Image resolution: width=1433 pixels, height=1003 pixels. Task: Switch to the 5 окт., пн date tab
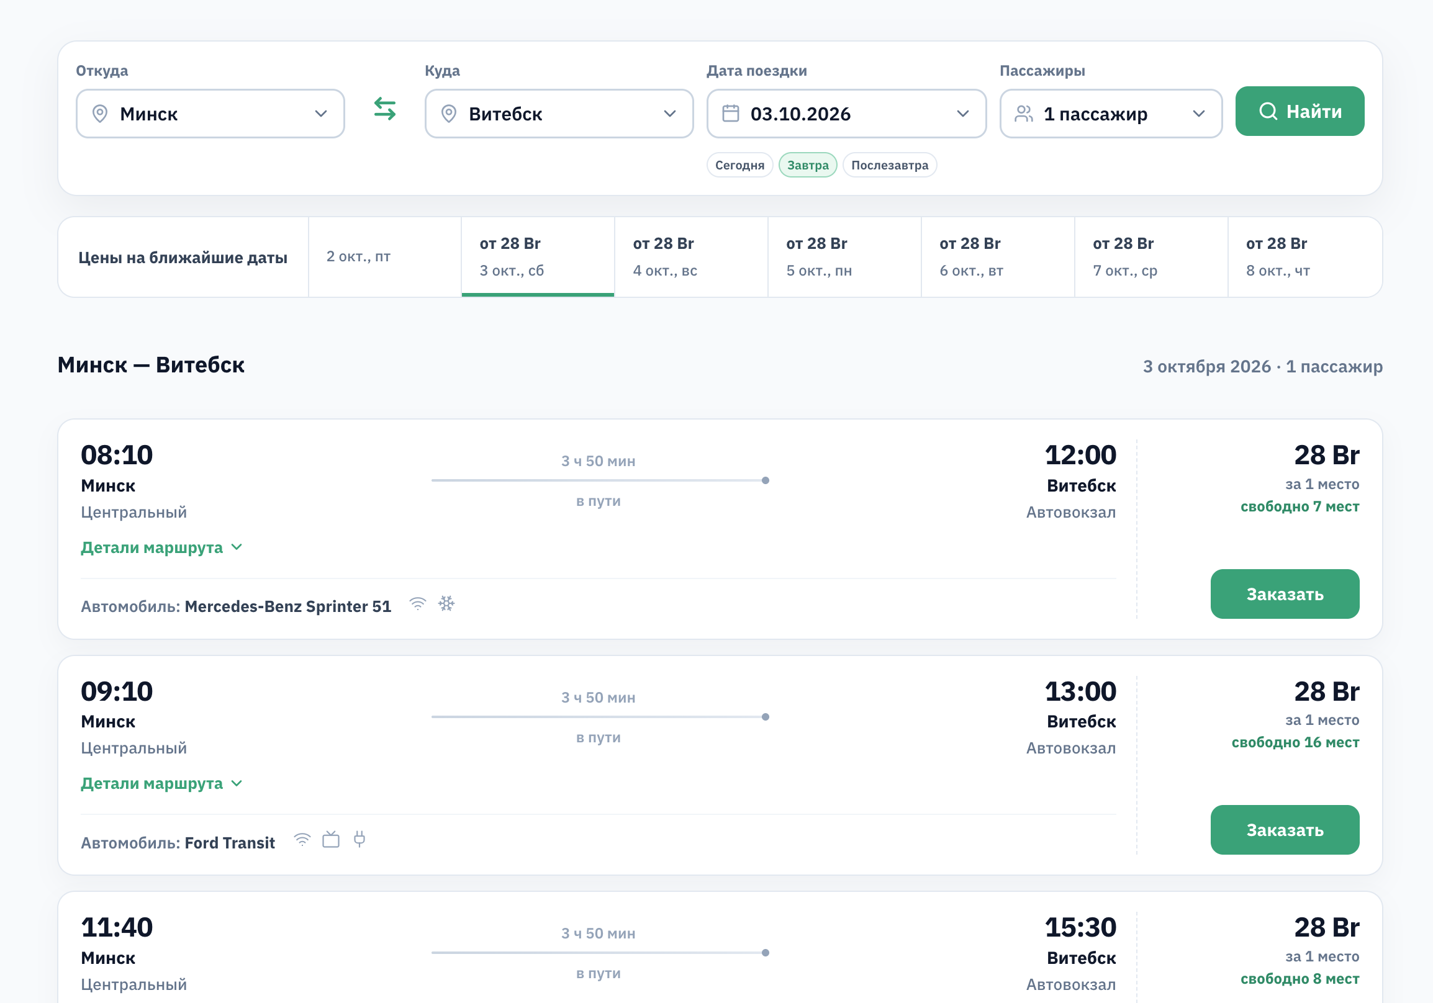[844, 257]
